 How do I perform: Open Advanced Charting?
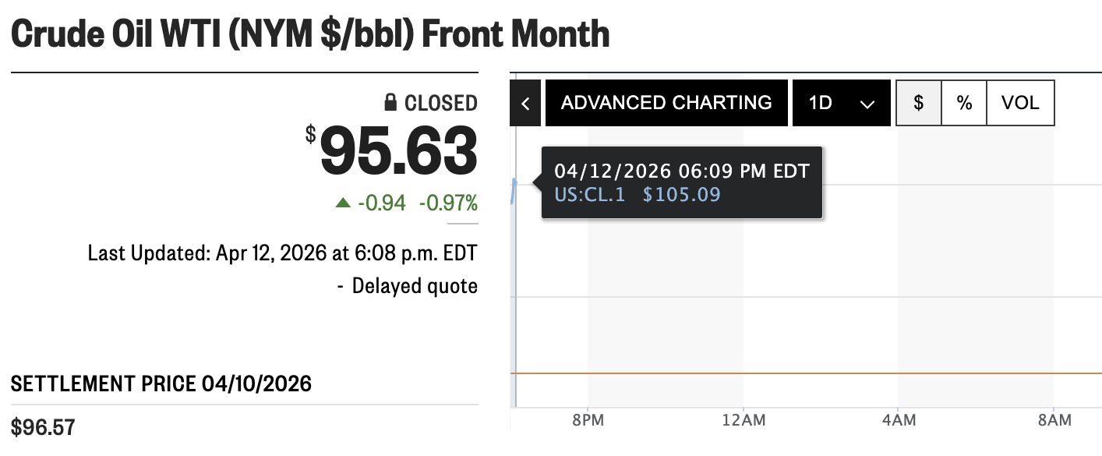pos(667,102)
